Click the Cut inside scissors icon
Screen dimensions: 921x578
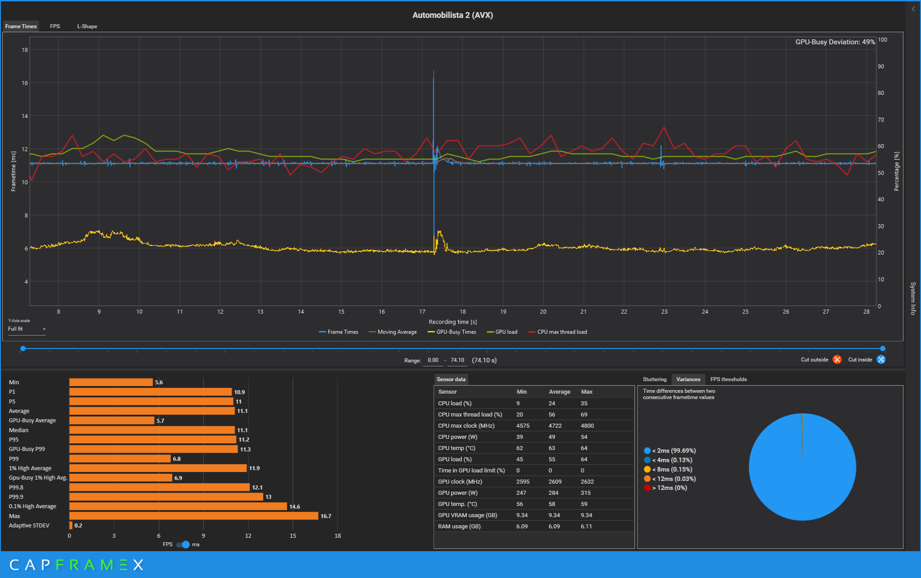click(881, 360)
